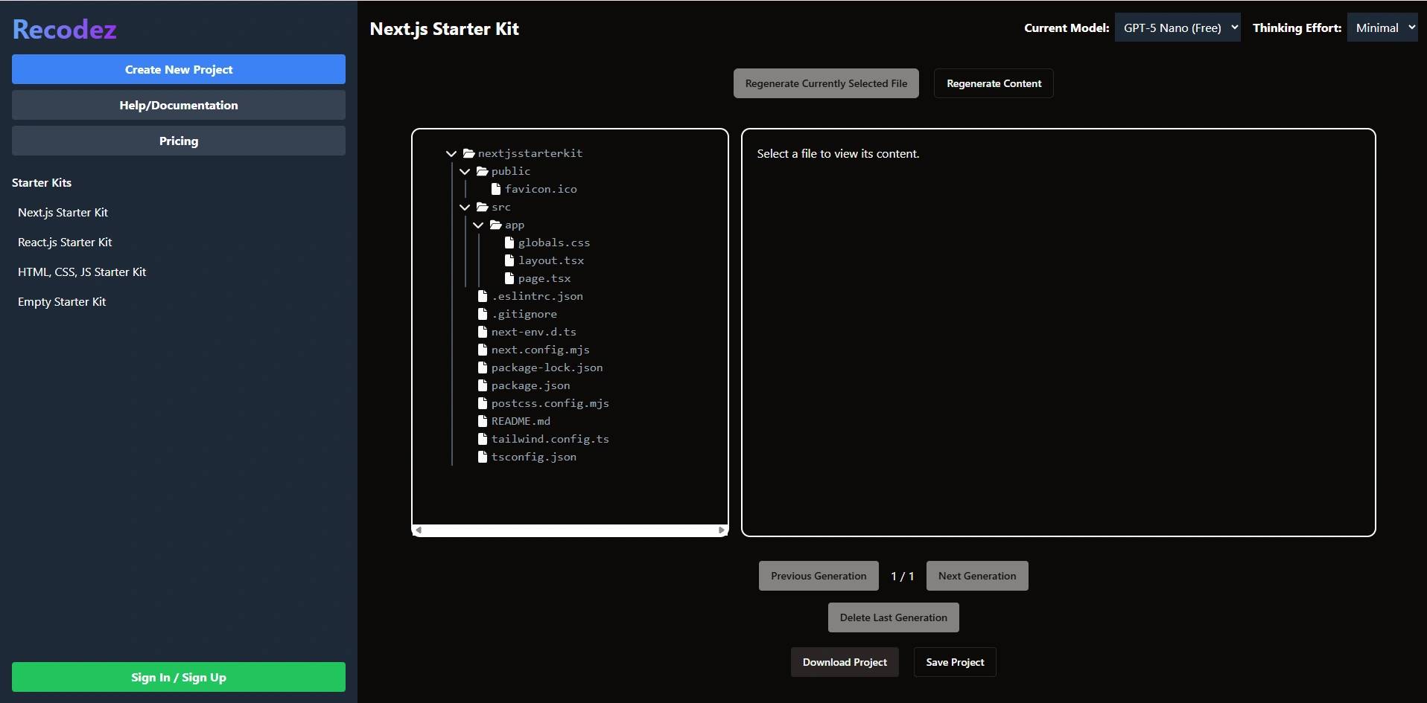This screenshot has width=1427, height=703.
Task: Collapse the src folder chevron
Action: 465,207
